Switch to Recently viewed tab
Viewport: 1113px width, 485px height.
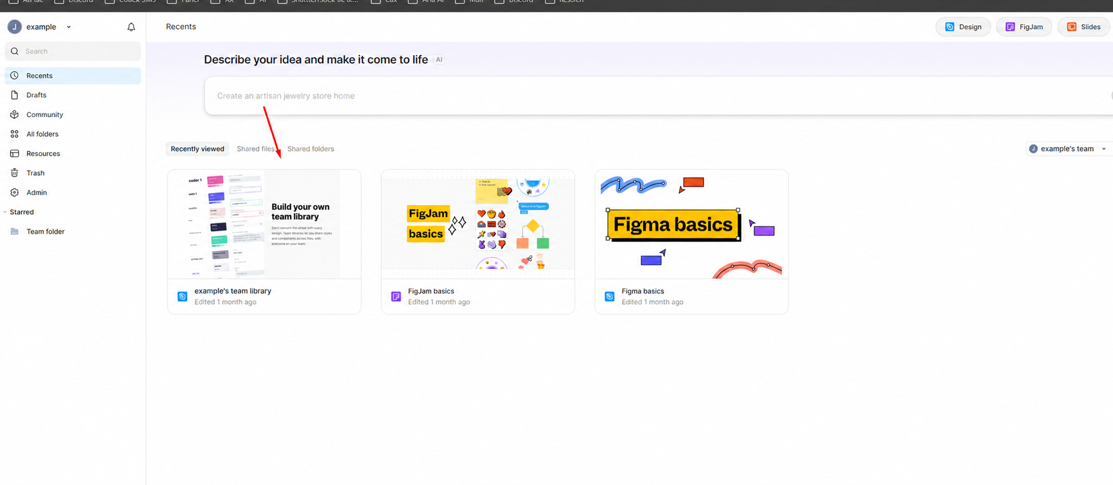[x=197, y=149]
